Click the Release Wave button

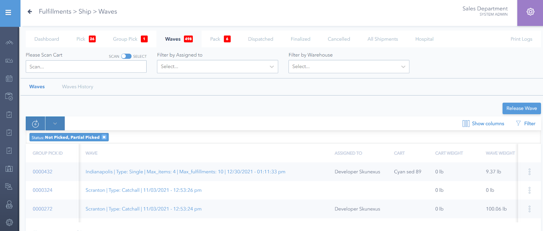point(522,108)
